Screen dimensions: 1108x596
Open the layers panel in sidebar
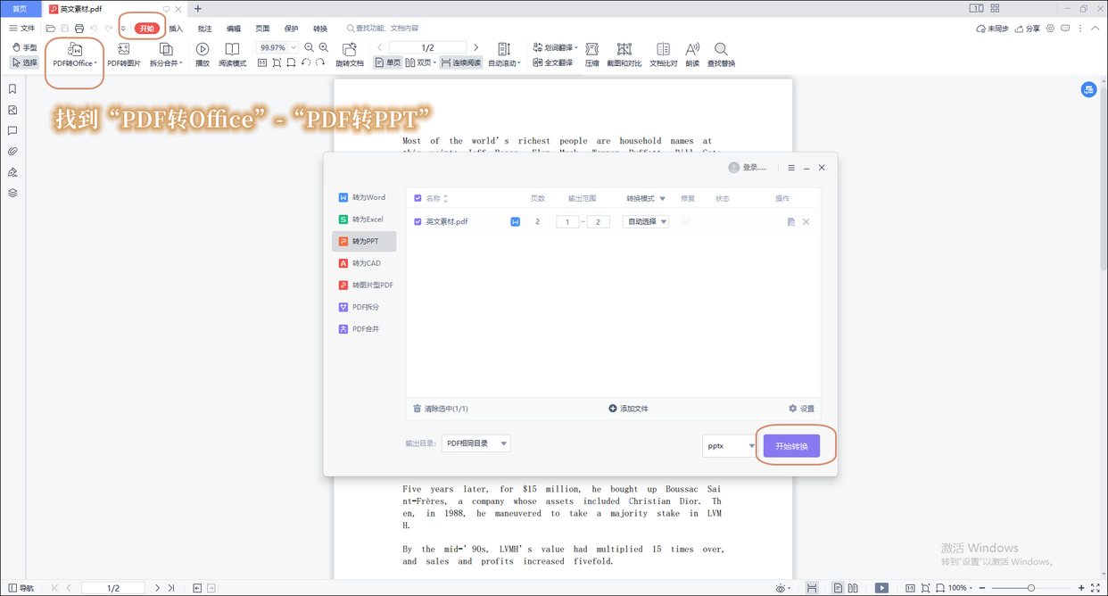coord(12,193)
